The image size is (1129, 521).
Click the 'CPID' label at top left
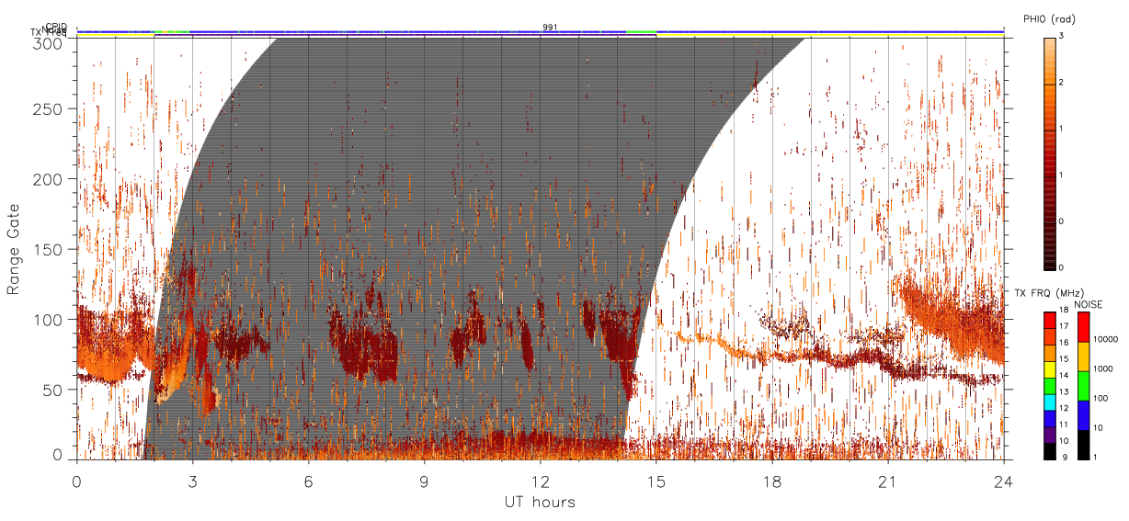(56, 27)
